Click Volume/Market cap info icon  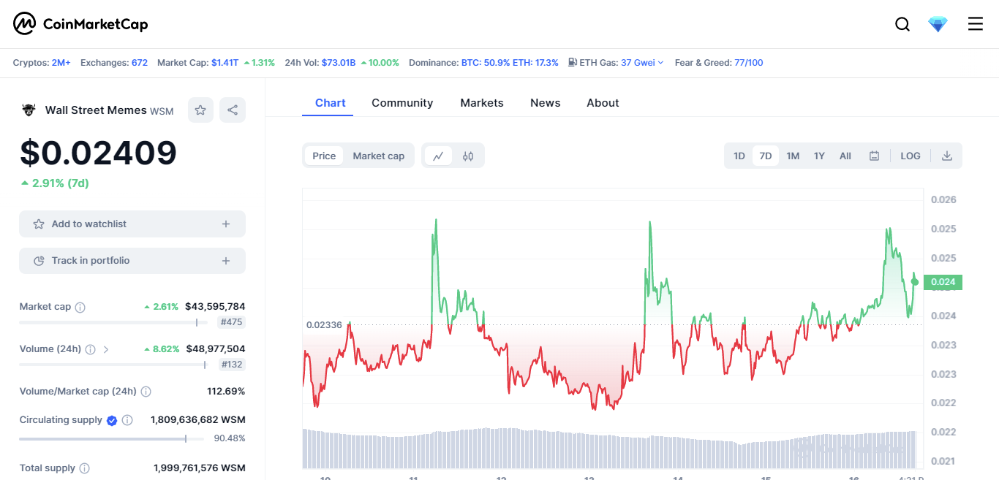coord(146,392)
